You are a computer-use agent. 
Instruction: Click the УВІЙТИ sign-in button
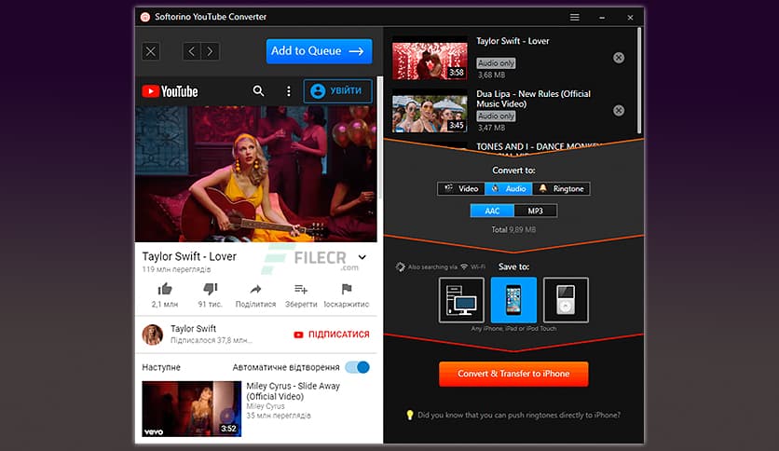click(337, 91)
